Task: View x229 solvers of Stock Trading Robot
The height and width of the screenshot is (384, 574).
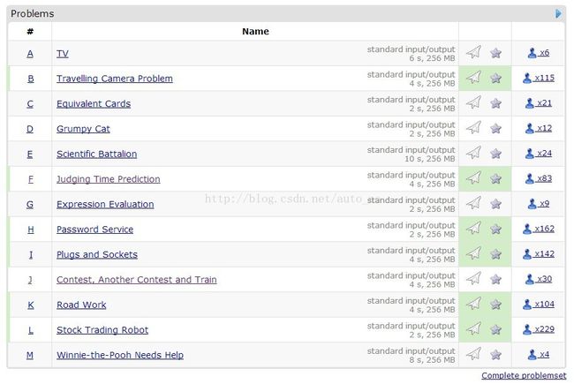Action: point(539,329)
